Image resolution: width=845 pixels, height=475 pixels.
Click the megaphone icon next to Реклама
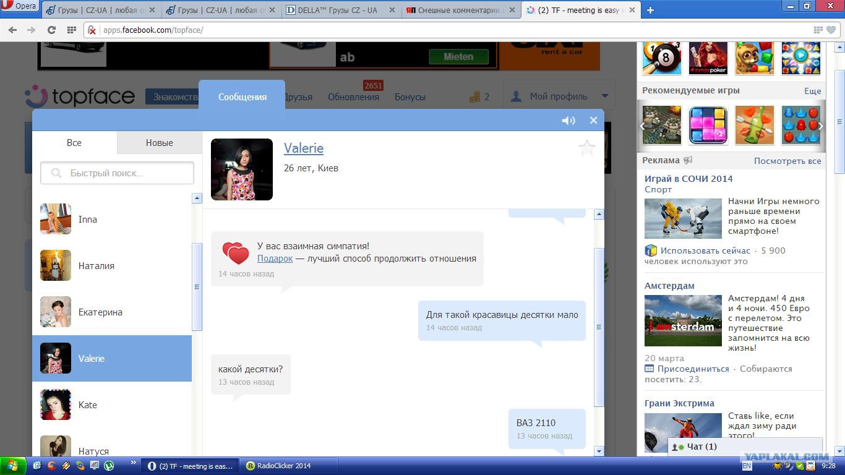click(x=688, y=160)
